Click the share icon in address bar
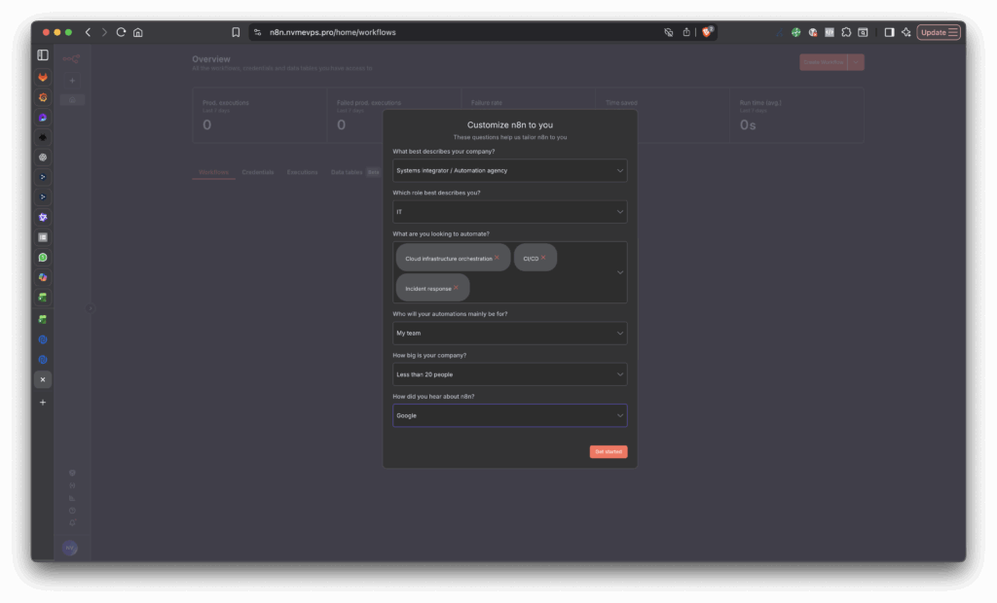The image size is (997, 603). pos(685,32)
